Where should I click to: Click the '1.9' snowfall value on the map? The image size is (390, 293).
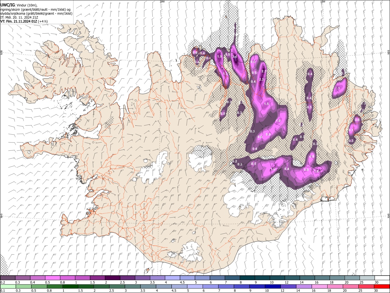tap(219, 56)
